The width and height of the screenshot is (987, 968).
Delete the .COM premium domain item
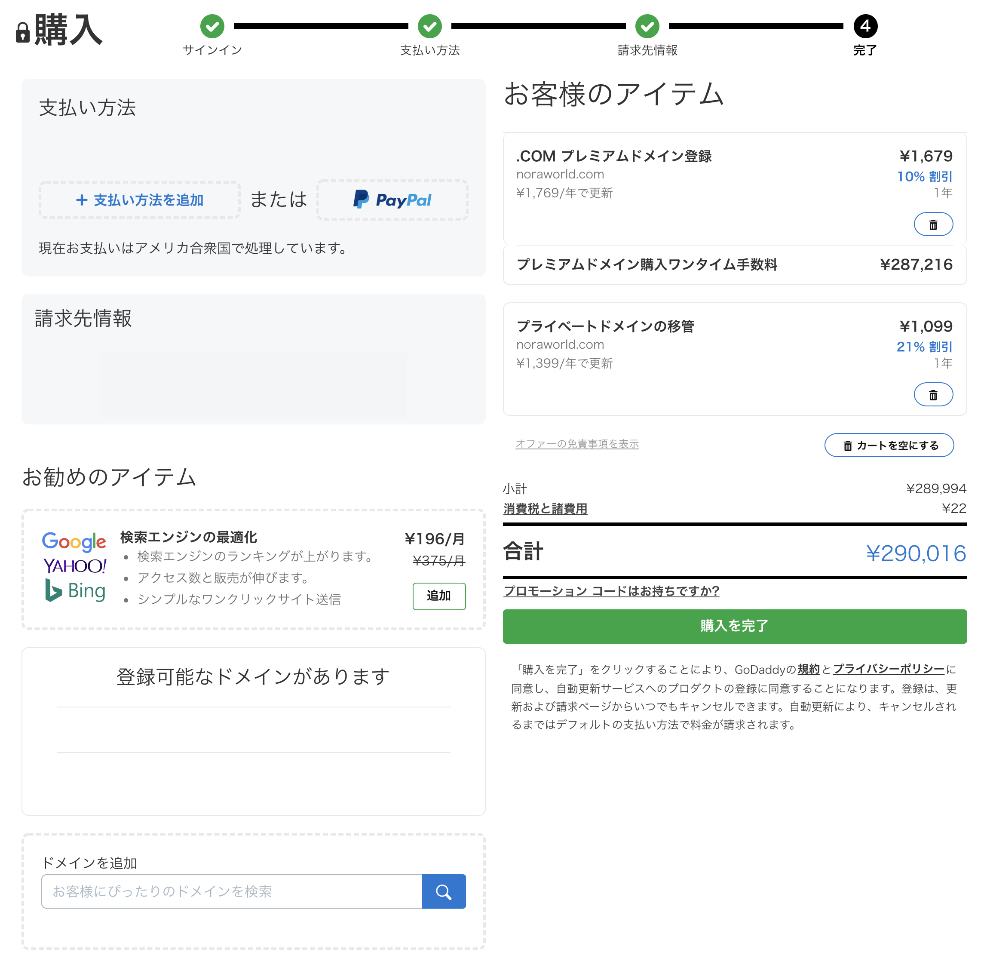coord(932,224)
